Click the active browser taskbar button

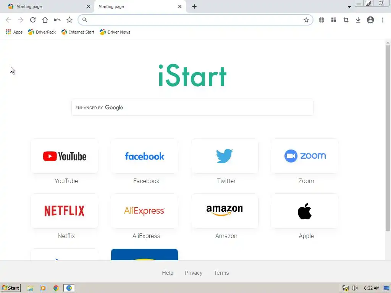click(69, 288)
